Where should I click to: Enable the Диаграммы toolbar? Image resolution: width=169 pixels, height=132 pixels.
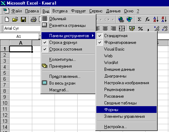point(126,76)
